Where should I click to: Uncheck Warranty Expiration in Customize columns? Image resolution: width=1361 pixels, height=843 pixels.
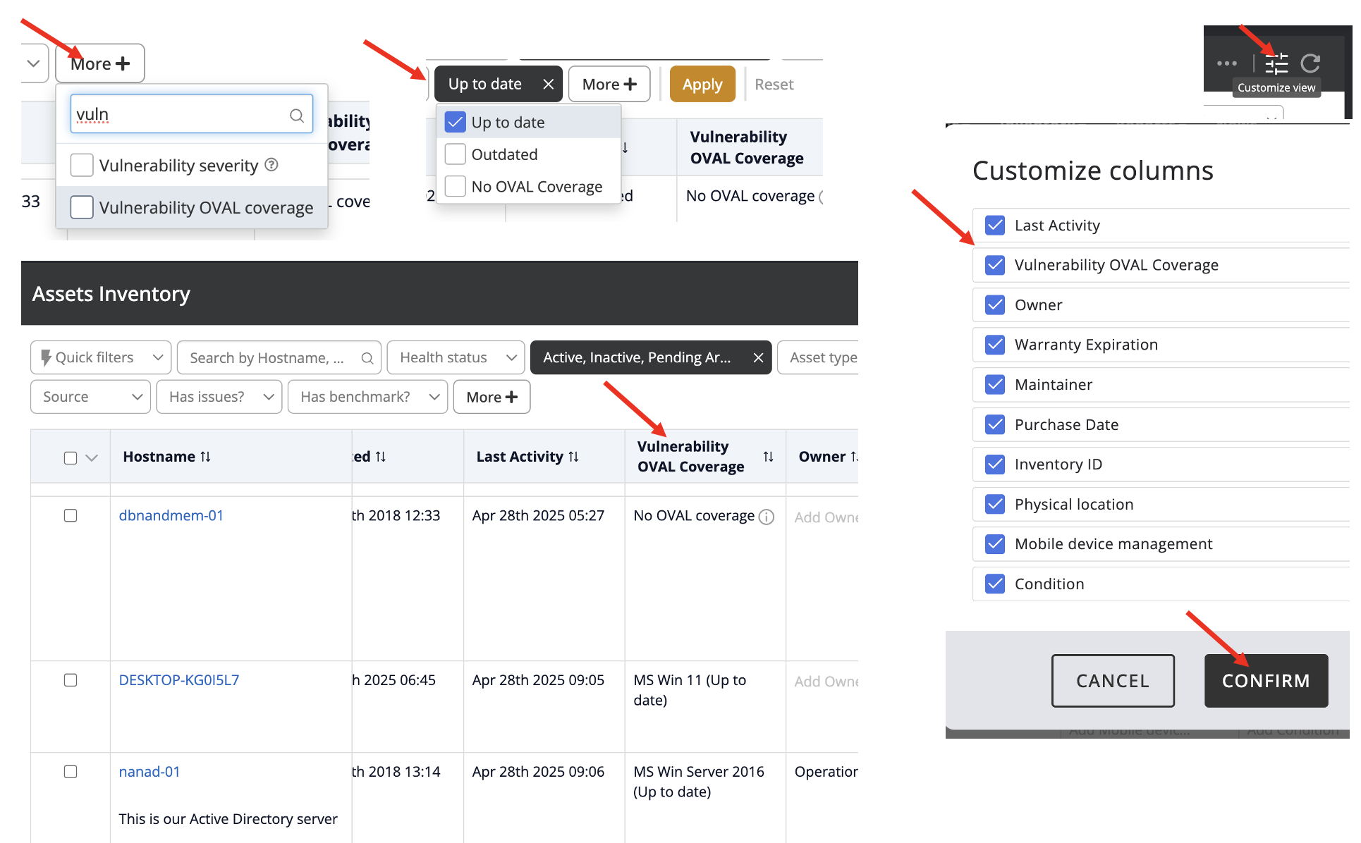[995, 345]
